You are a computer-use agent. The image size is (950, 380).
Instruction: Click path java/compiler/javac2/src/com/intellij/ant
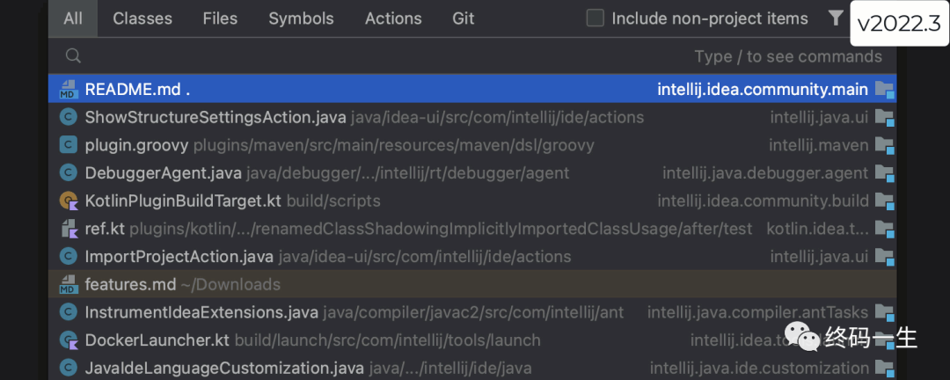(x=473, y=312)
